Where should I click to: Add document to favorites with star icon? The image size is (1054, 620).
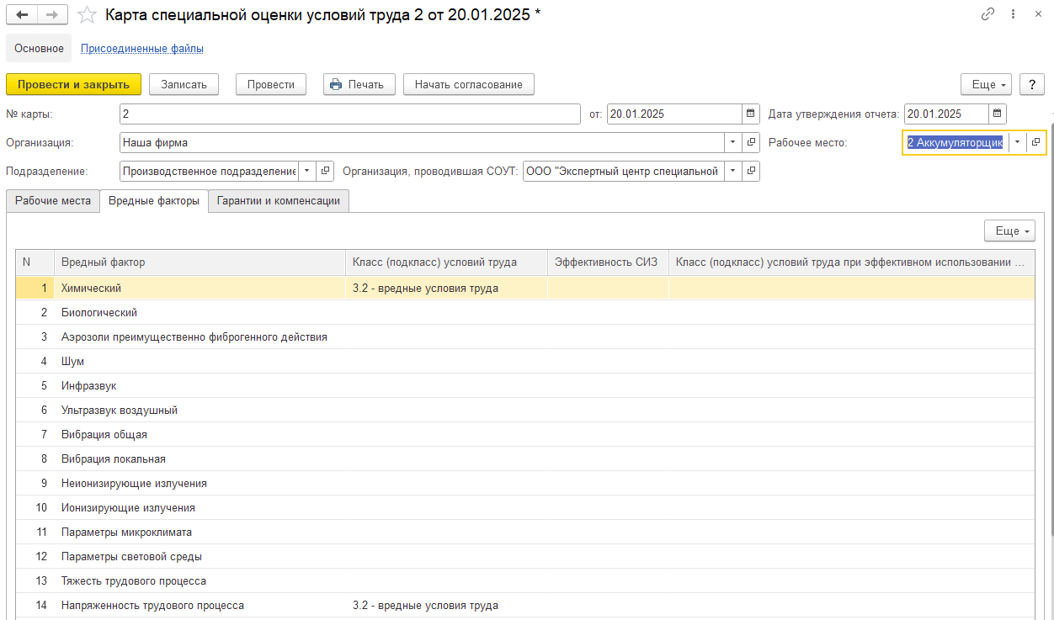[86, 15]
